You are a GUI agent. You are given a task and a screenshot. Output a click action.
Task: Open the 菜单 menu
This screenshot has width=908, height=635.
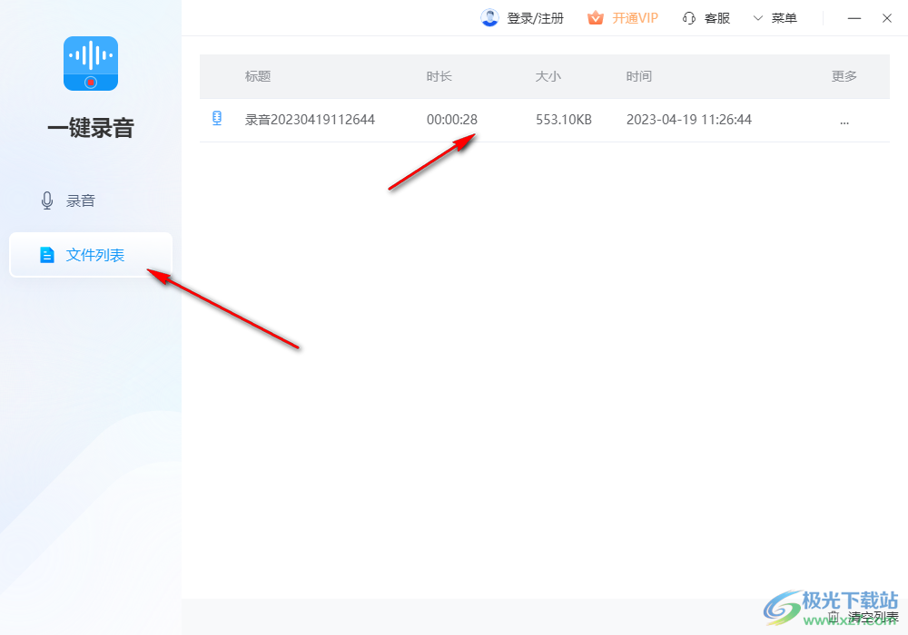pos(786,17)
